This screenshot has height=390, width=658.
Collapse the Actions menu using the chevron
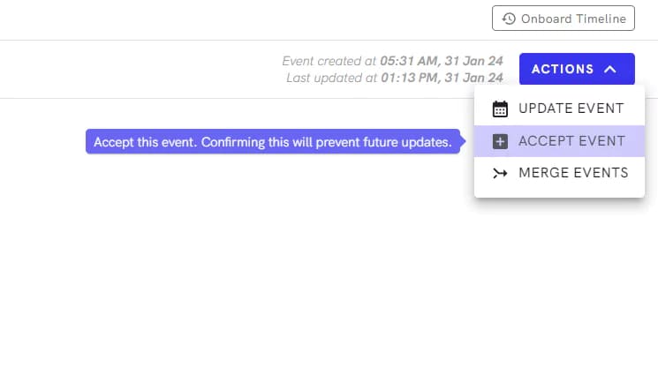pyautogui.click(x=610, y=69)
